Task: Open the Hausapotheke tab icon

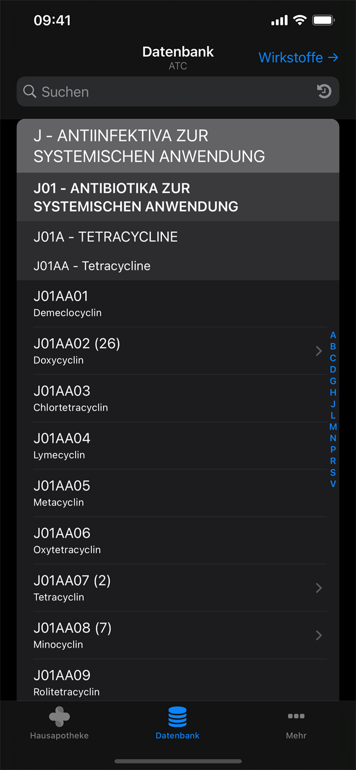Action: click(x=59, y=716)
